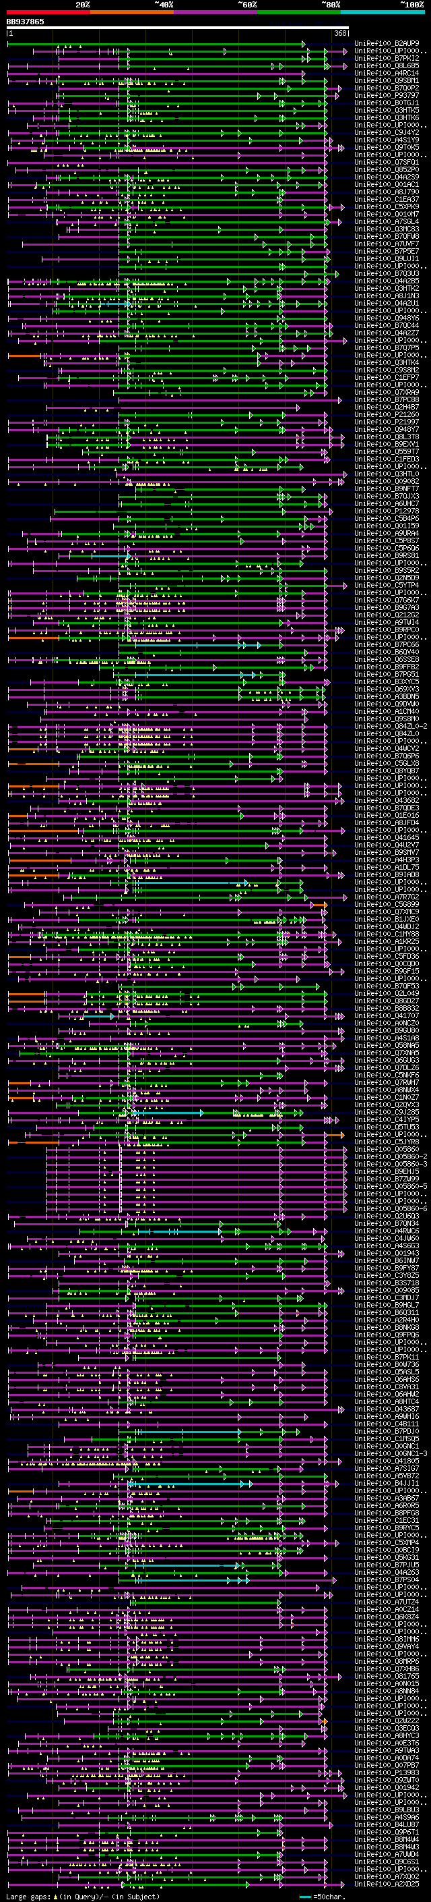Select the UniRef100_Q4WDJ2 entry
This screenshot has width=431, height=1902.
(x=387, y=926)
